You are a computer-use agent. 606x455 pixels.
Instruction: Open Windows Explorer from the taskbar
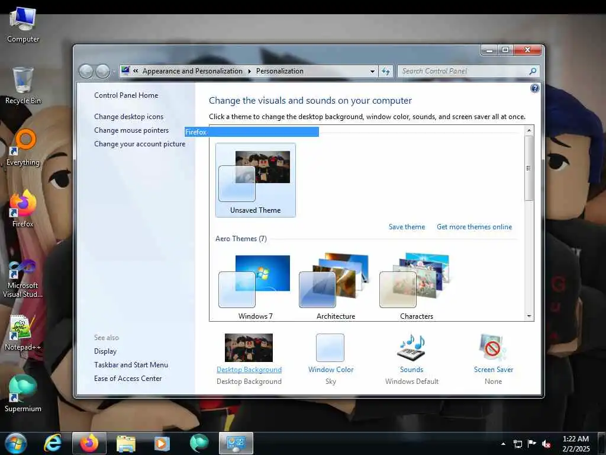(126, 443)
